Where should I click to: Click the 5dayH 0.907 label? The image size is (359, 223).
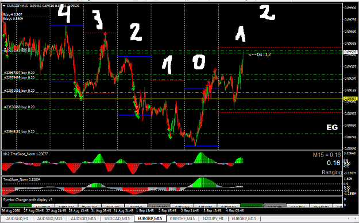coord(13,15)
